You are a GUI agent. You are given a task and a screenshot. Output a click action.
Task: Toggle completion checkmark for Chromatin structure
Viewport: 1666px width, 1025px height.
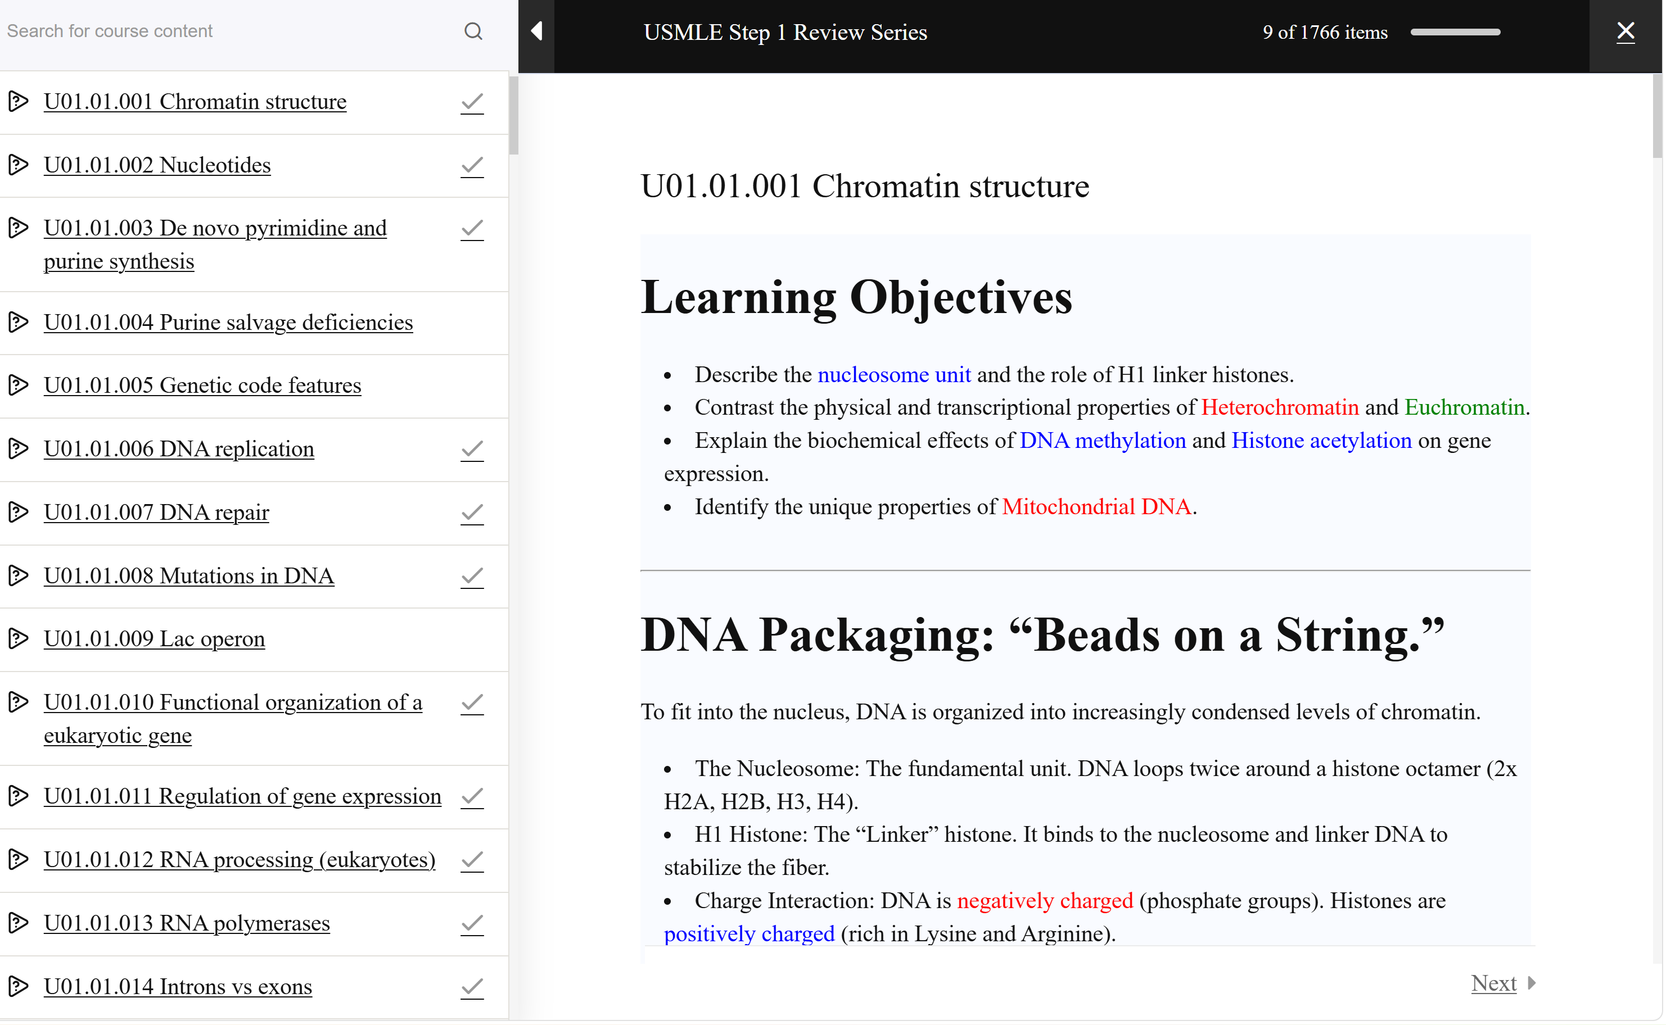[472, 103]
